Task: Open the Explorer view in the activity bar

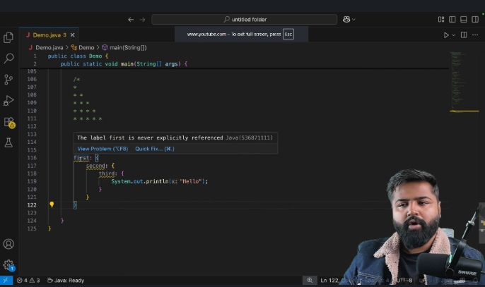Action: click(x=8, y=37)
